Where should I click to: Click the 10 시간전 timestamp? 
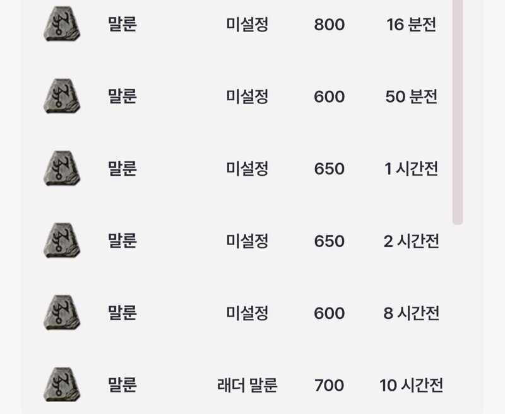[412, 385]
